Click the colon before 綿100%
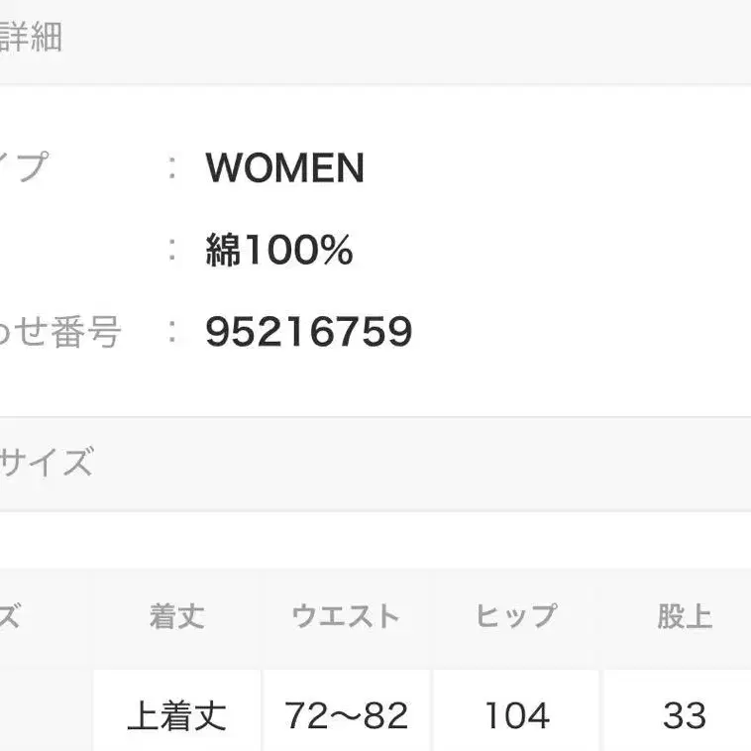751x751 pixels. 173,251
